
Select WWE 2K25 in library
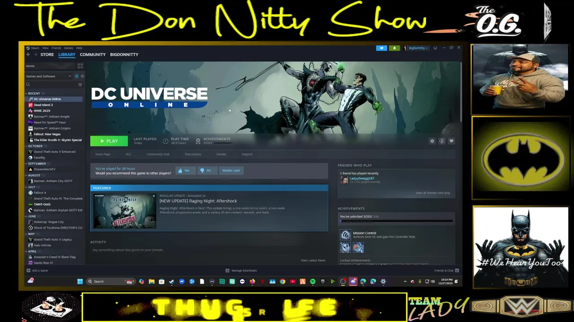click(x=42, y=110)
